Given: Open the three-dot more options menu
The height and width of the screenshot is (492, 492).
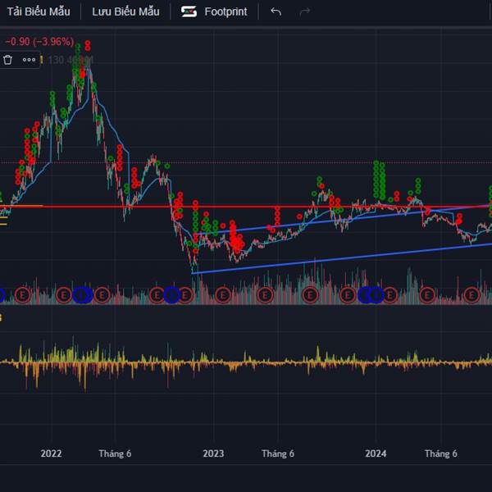Looking at the screenshot, I should (x=29, y=59).
